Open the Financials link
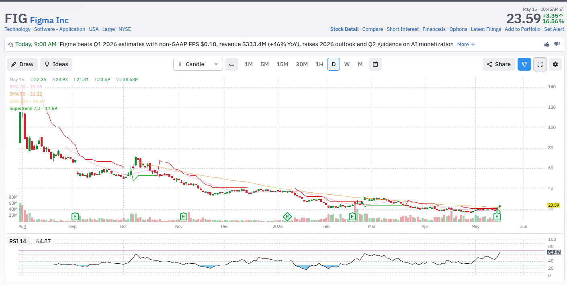567x285 pixels. click(x=434, y=29)
